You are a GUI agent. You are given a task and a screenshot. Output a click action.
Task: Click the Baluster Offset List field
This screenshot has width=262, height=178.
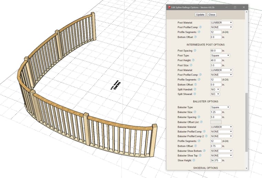pyautogui.click(x=216, y=122)
